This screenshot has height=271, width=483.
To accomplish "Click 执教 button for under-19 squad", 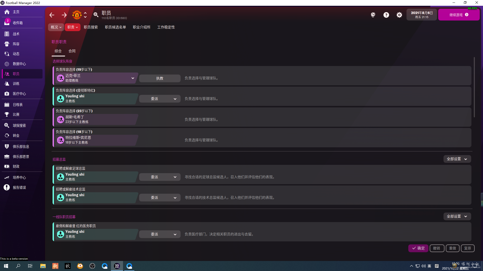I will [160, 78].
